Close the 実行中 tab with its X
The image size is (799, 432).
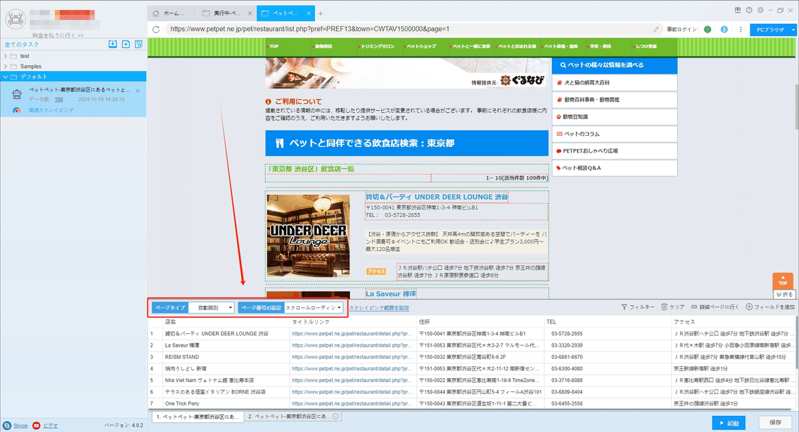click(249, 13)
